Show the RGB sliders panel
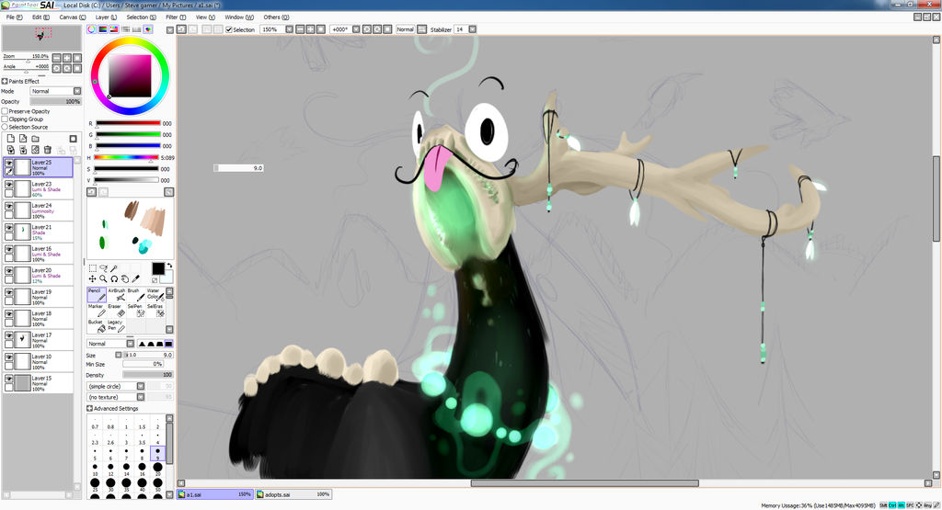Screen dimensions: 942x510 [103, 29]
